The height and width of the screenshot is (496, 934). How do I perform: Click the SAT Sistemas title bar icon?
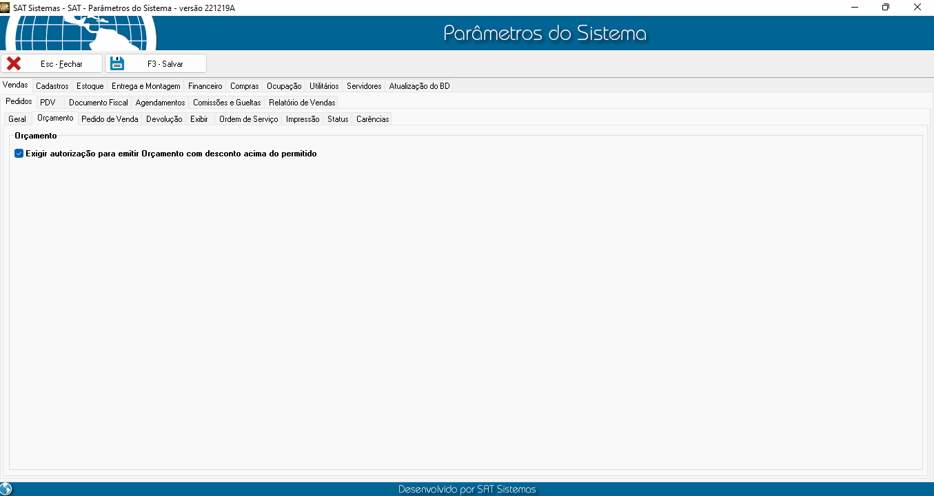6,7
